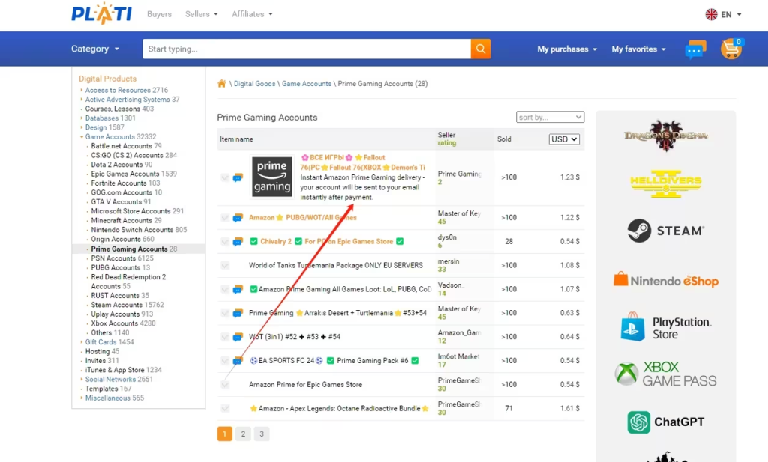Click the orange search magnifier button
Viewport: 768px width, 462px height.
tap(481, 49)
